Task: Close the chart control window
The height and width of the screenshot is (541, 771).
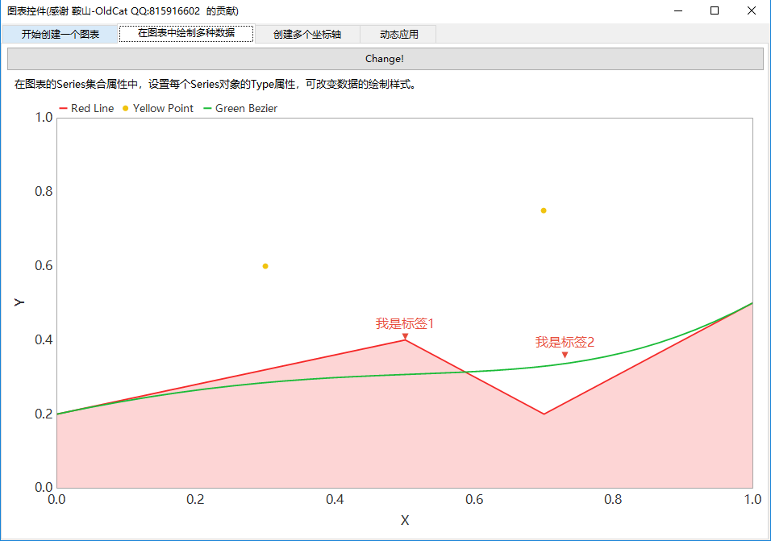Action: (752, 10)
